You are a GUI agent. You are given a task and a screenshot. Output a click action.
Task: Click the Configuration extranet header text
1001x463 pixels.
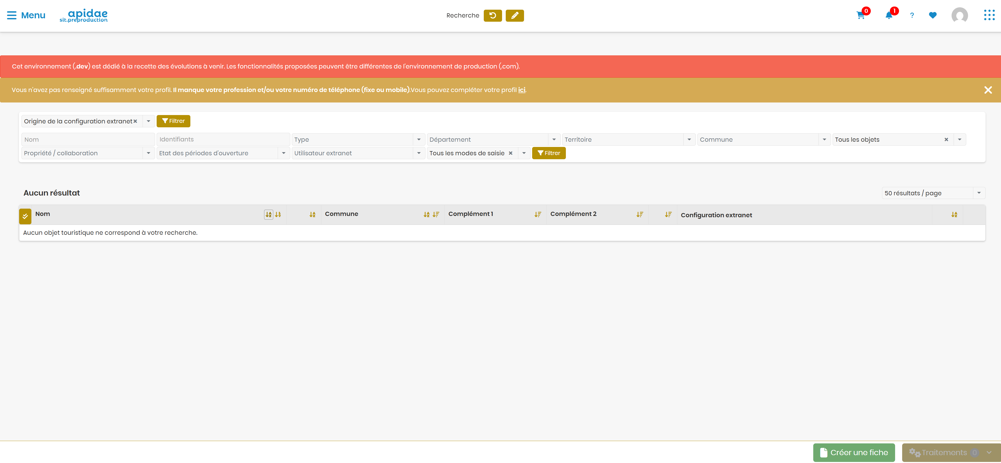pyautogui.click(x=716, y=215)
